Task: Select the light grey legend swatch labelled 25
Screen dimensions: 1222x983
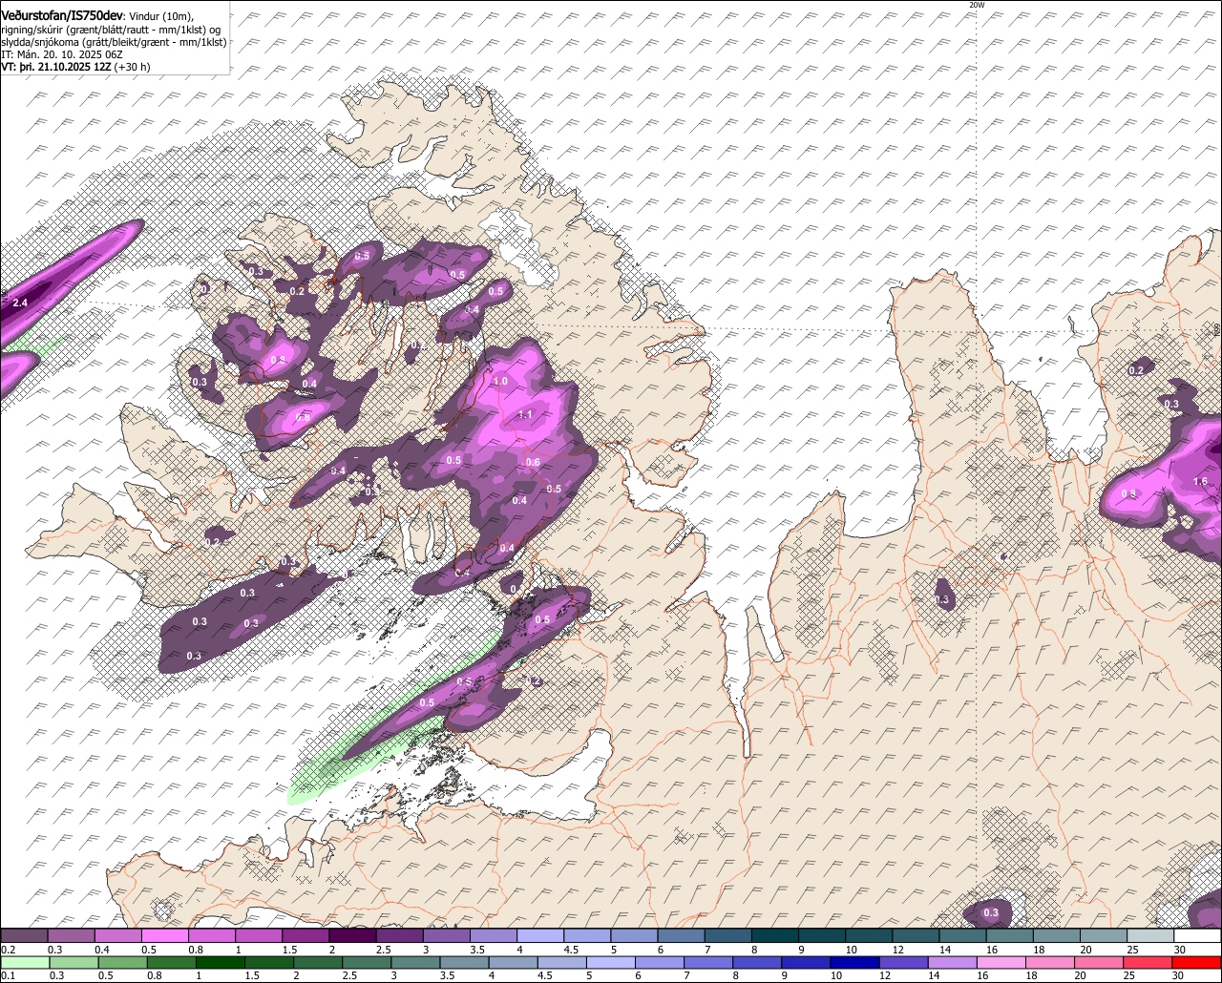Action: [1150, 935]
